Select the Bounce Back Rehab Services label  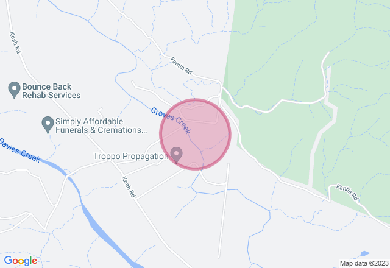51,91
